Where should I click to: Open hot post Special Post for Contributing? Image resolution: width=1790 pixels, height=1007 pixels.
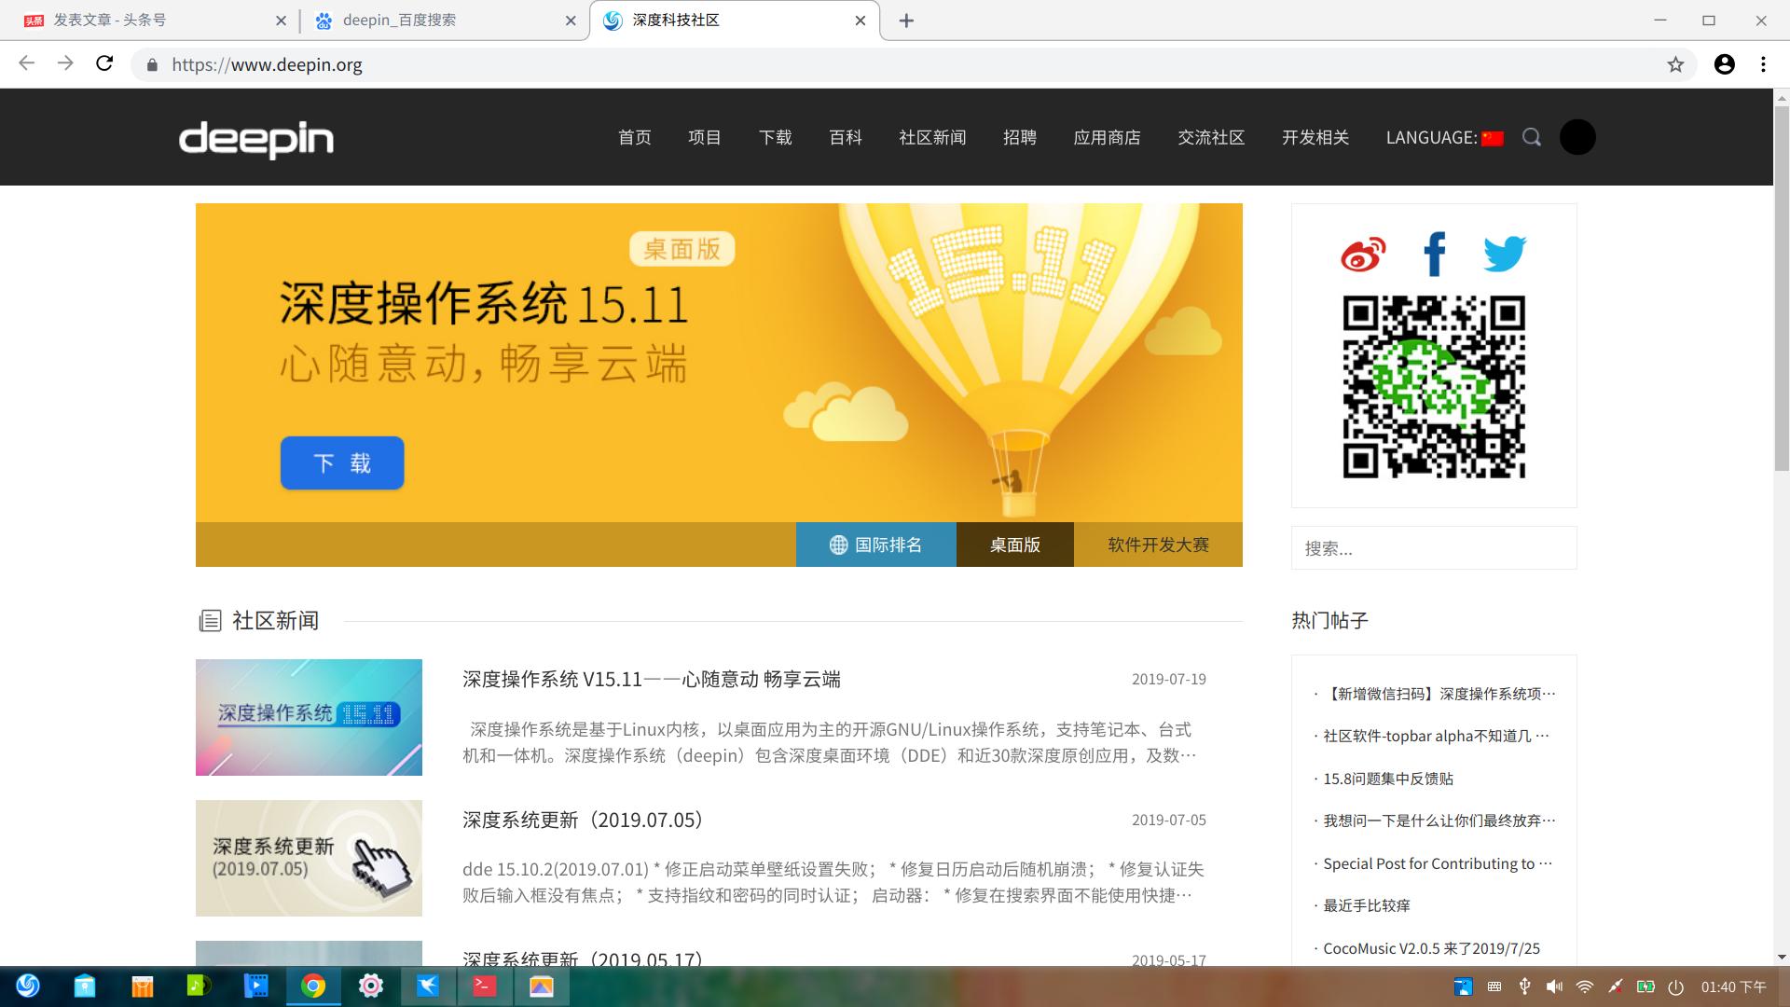tap(1438, 863)
